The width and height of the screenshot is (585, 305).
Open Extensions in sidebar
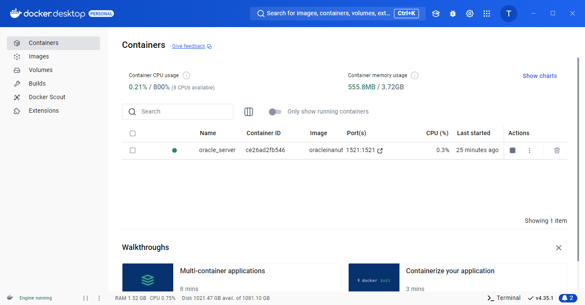(53, 111)
